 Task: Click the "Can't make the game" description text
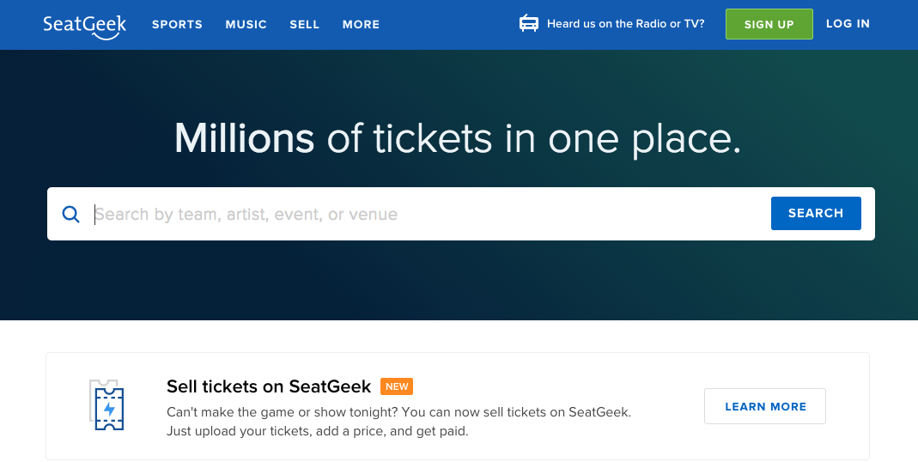[x=398, y=412]
